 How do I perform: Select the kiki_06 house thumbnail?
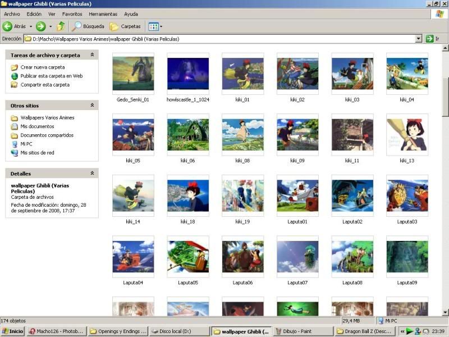188,135
